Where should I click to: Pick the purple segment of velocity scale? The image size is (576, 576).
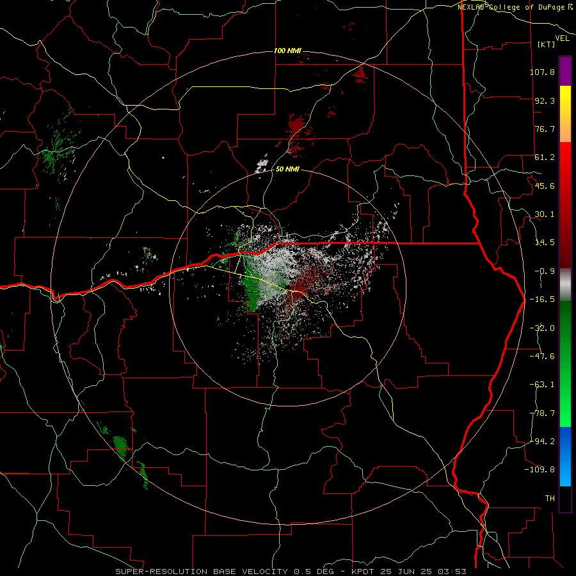click(565, 71)
